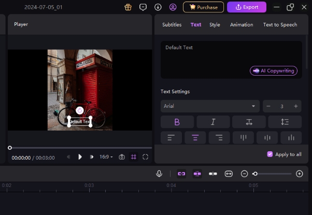Image resolution: width=312 pixels, height=215 pixels.
Task: Step to the previous frame
Action: 68,157
